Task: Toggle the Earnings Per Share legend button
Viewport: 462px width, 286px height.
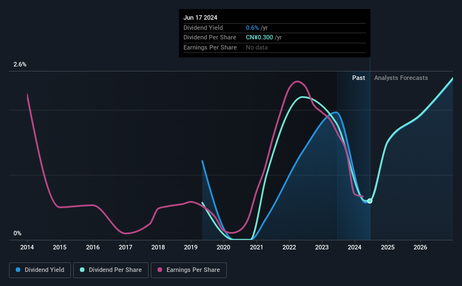Action: tap(189, 270)
